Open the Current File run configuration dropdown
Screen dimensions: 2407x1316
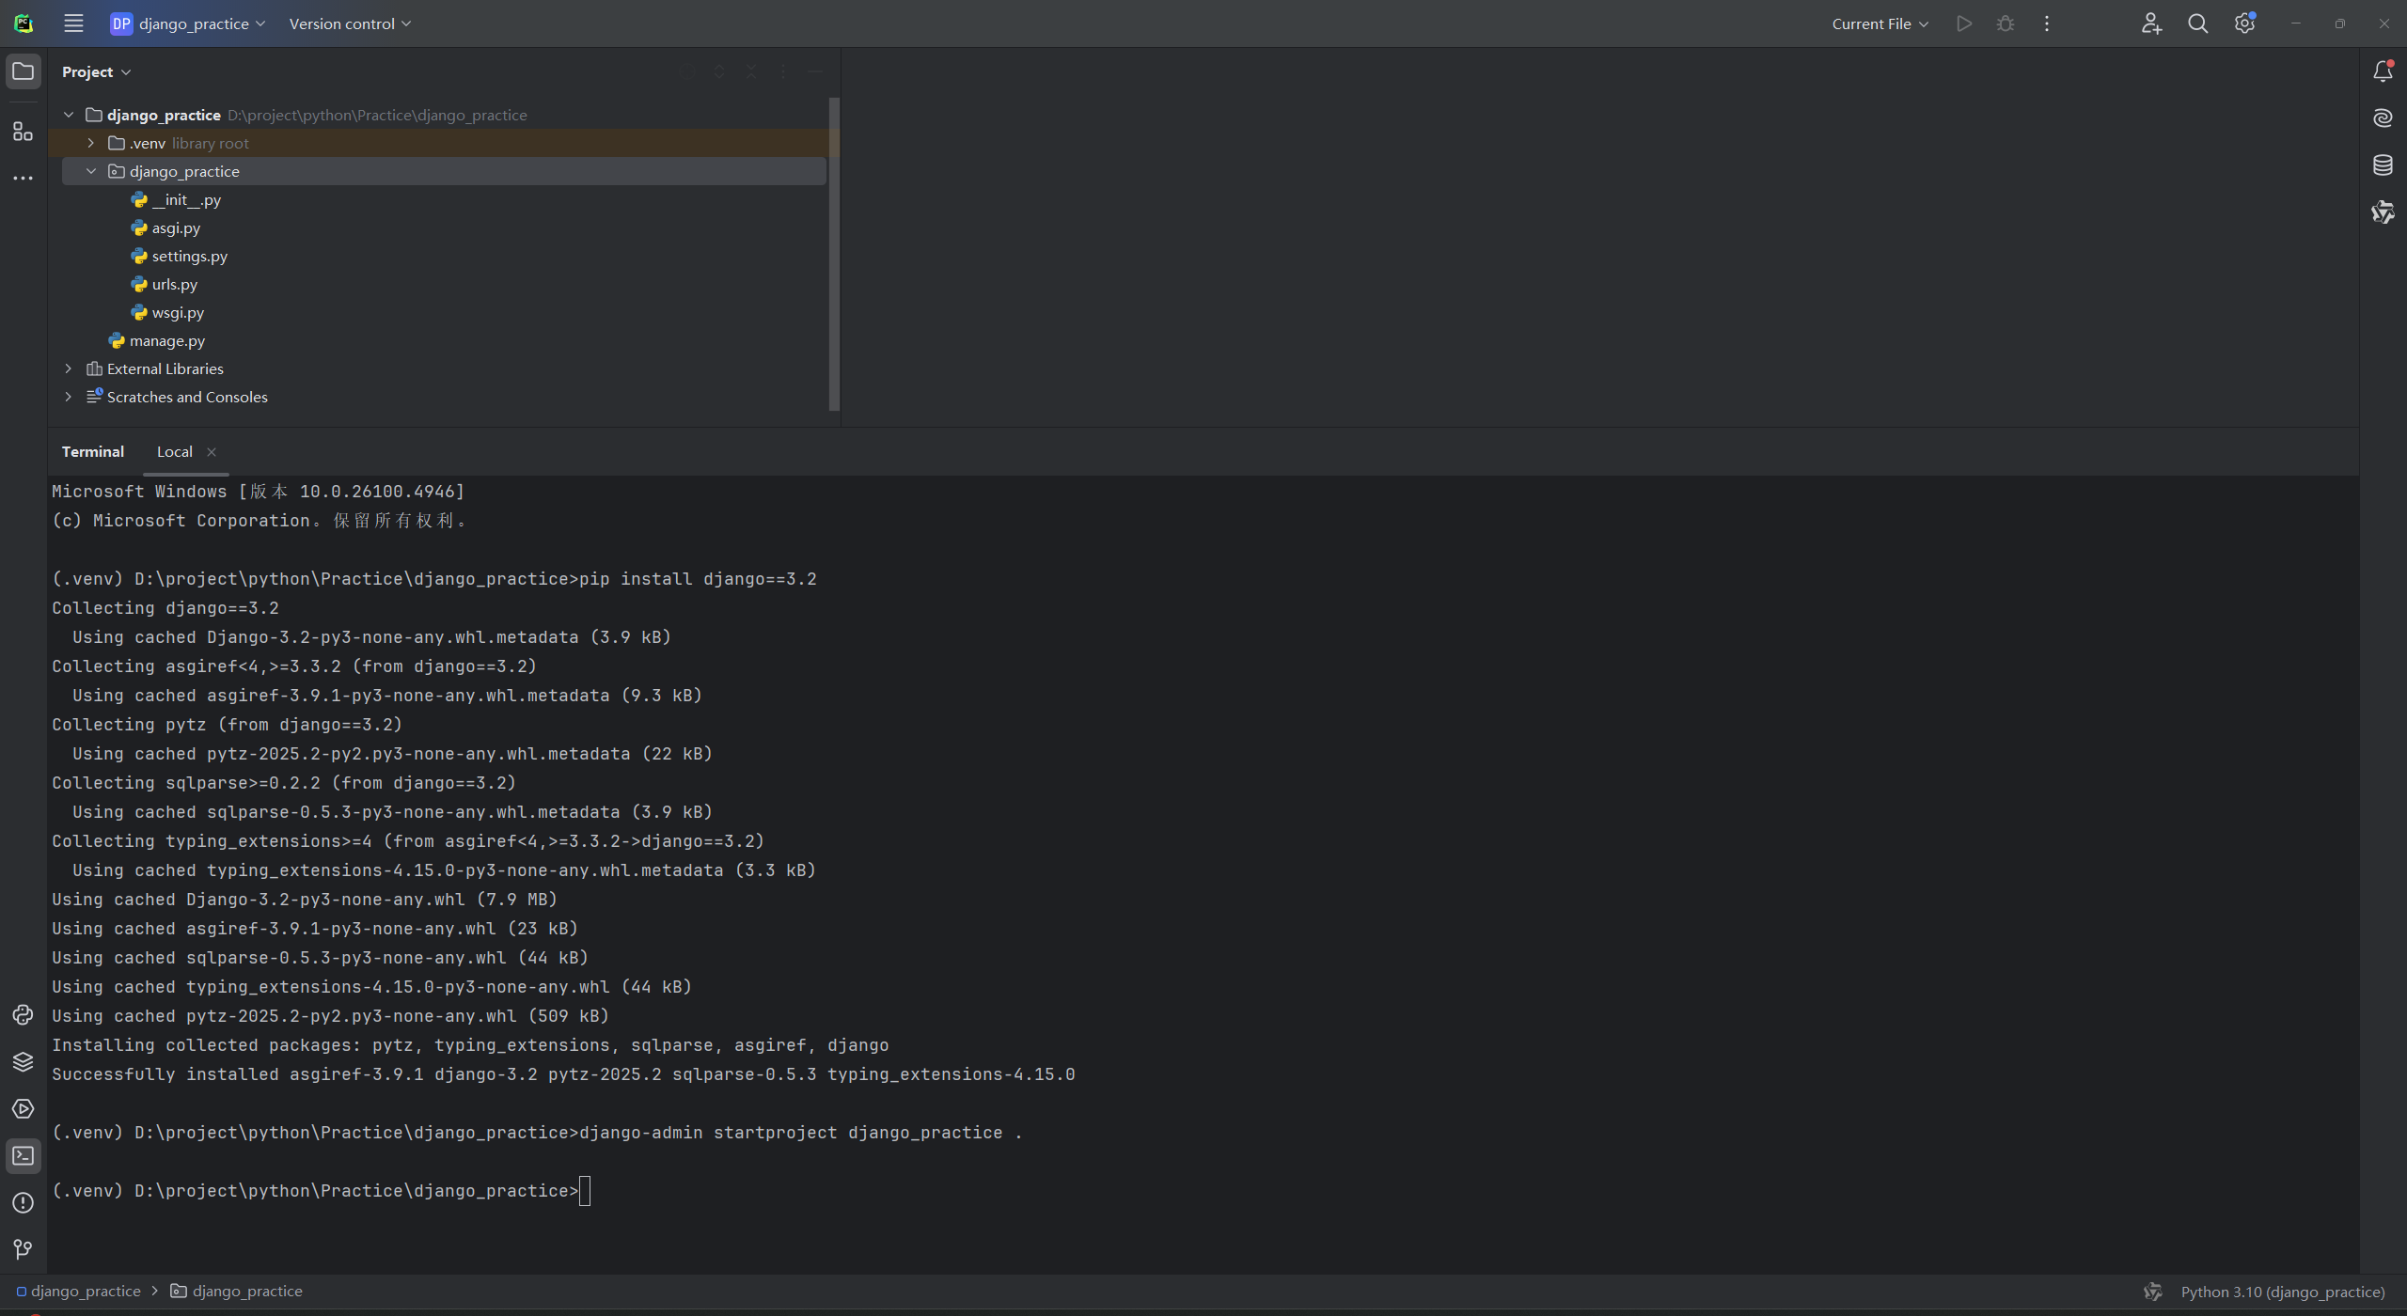1880,23
